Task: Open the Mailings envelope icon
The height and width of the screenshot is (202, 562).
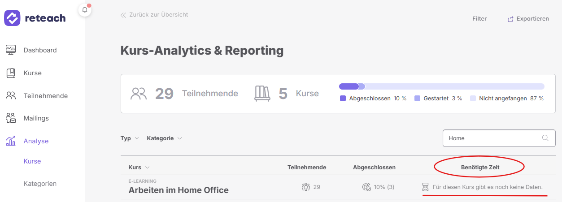Action: pyautogui.click(x=11, y=118)
